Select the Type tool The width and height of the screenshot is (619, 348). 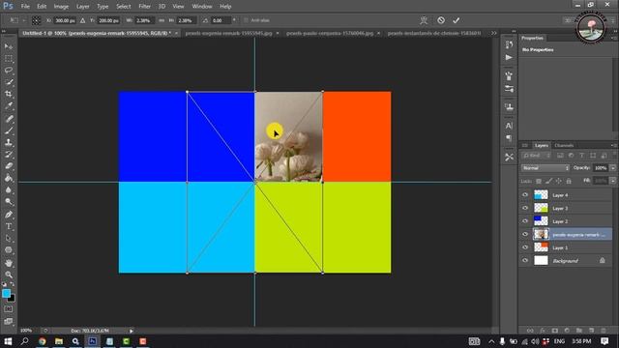(x=9, y=226)
